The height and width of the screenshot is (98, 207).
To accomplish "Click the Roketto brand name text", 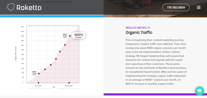I will 29,8.
